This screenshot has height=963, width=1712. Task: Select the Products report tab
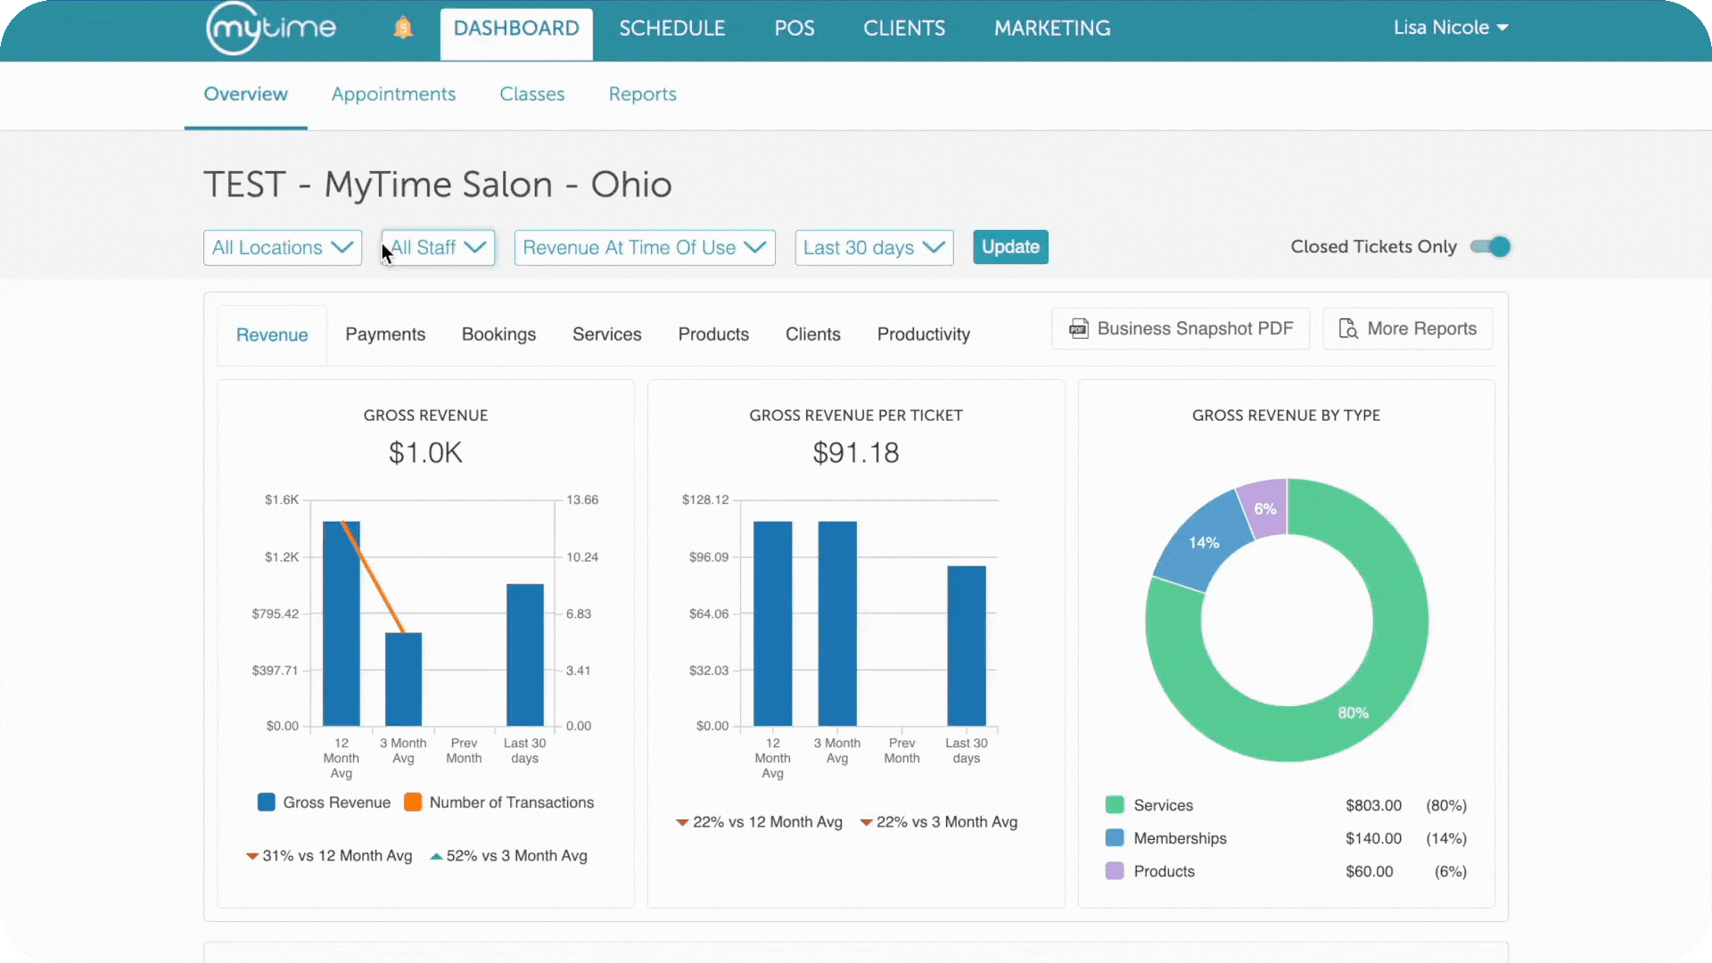(x=713, y=334)
